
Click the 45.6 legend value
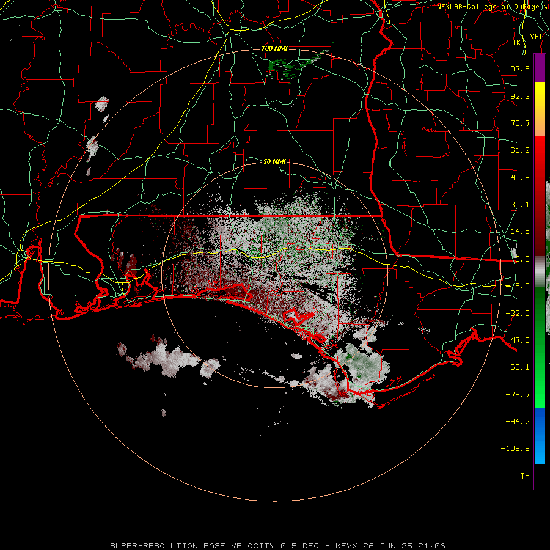[x=520, y=177]
